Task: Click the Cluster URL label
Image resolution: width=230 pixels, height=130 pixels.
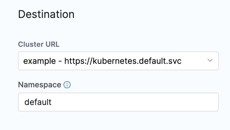Action: click(x=39, y=44)
